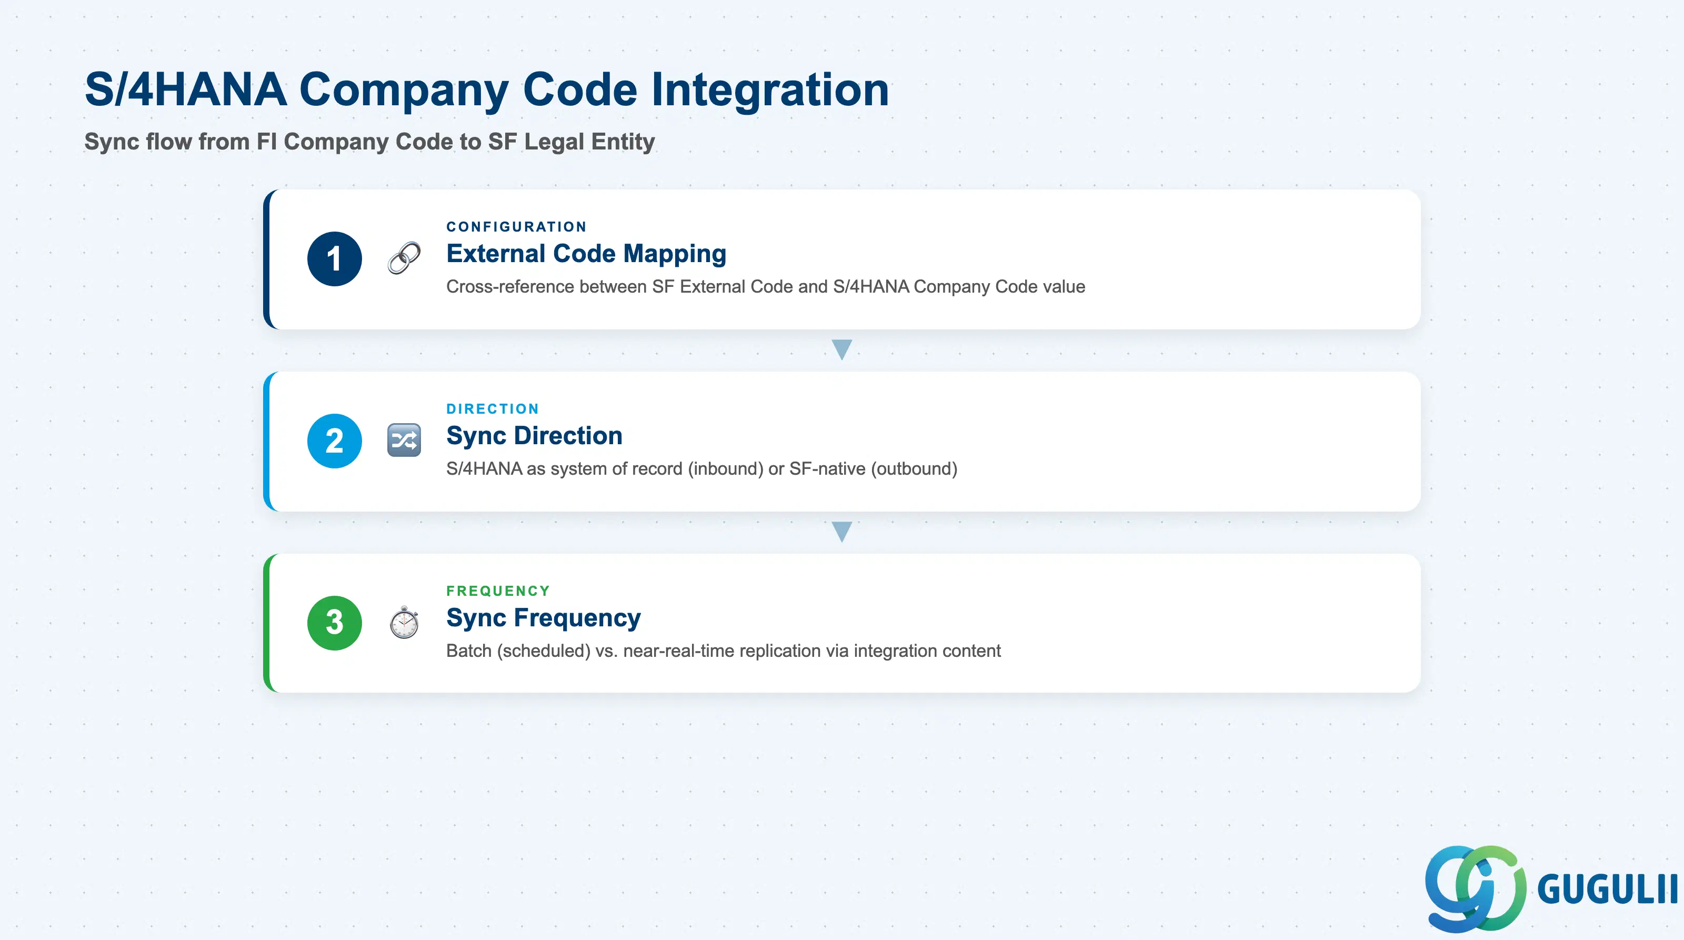Select the Sync Frequency heading
The height and width of the screenshot is (940, 1684).
pos(543,618)
